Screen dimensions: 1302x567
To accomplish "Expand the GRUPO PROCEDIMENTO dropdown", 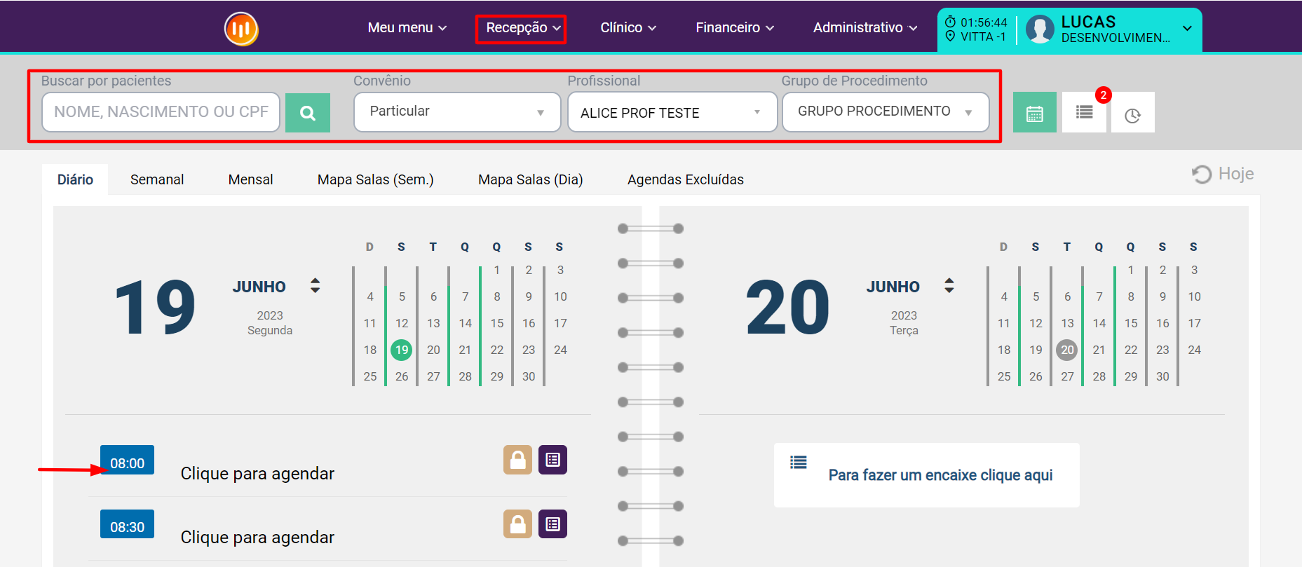I will tap(886, 112).
